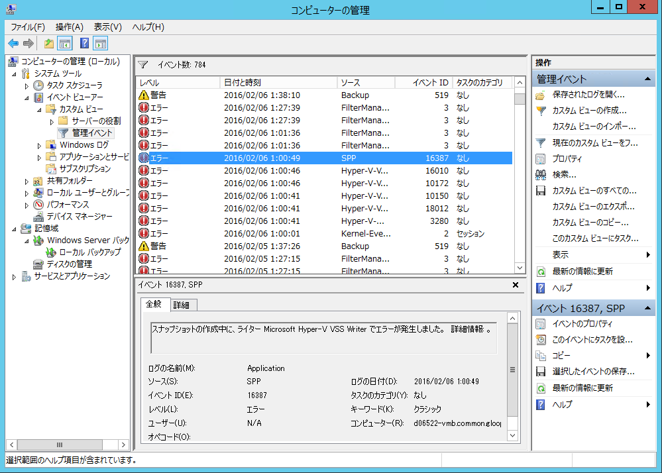Sort by the イベント ID column header

pyautogui.click(x=423, y=83)
